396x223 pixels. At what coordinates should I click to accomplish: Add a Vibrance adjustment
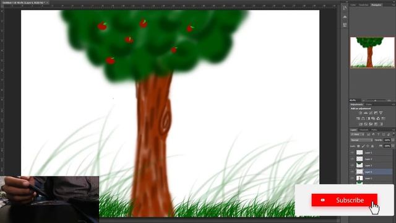[381, 113]
